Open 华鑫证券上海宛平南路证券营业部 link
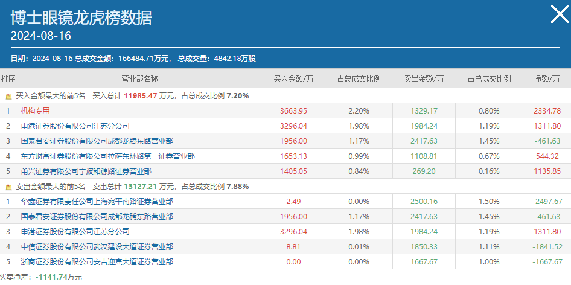 point(97,202)
